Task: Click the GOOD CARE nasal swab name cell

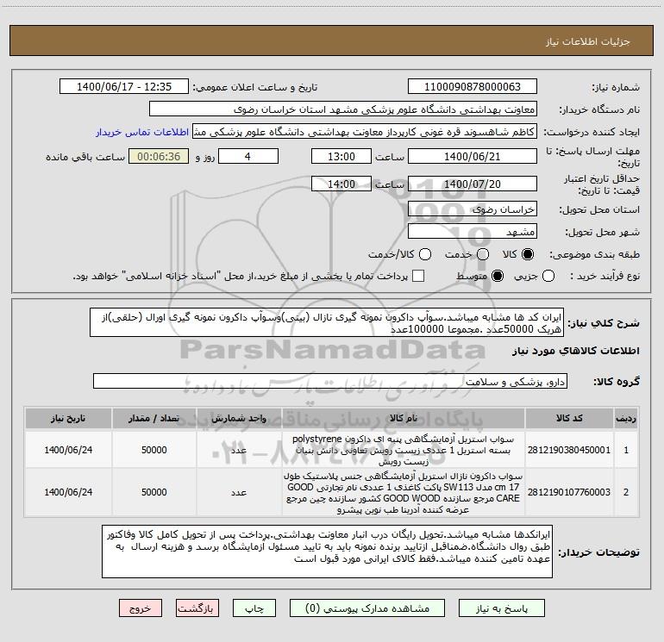Action: 404,493
